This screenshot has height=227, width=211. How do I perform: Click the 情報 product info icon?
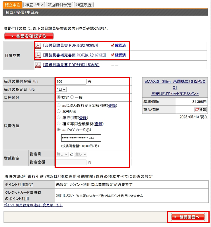(x=200, y=110)
